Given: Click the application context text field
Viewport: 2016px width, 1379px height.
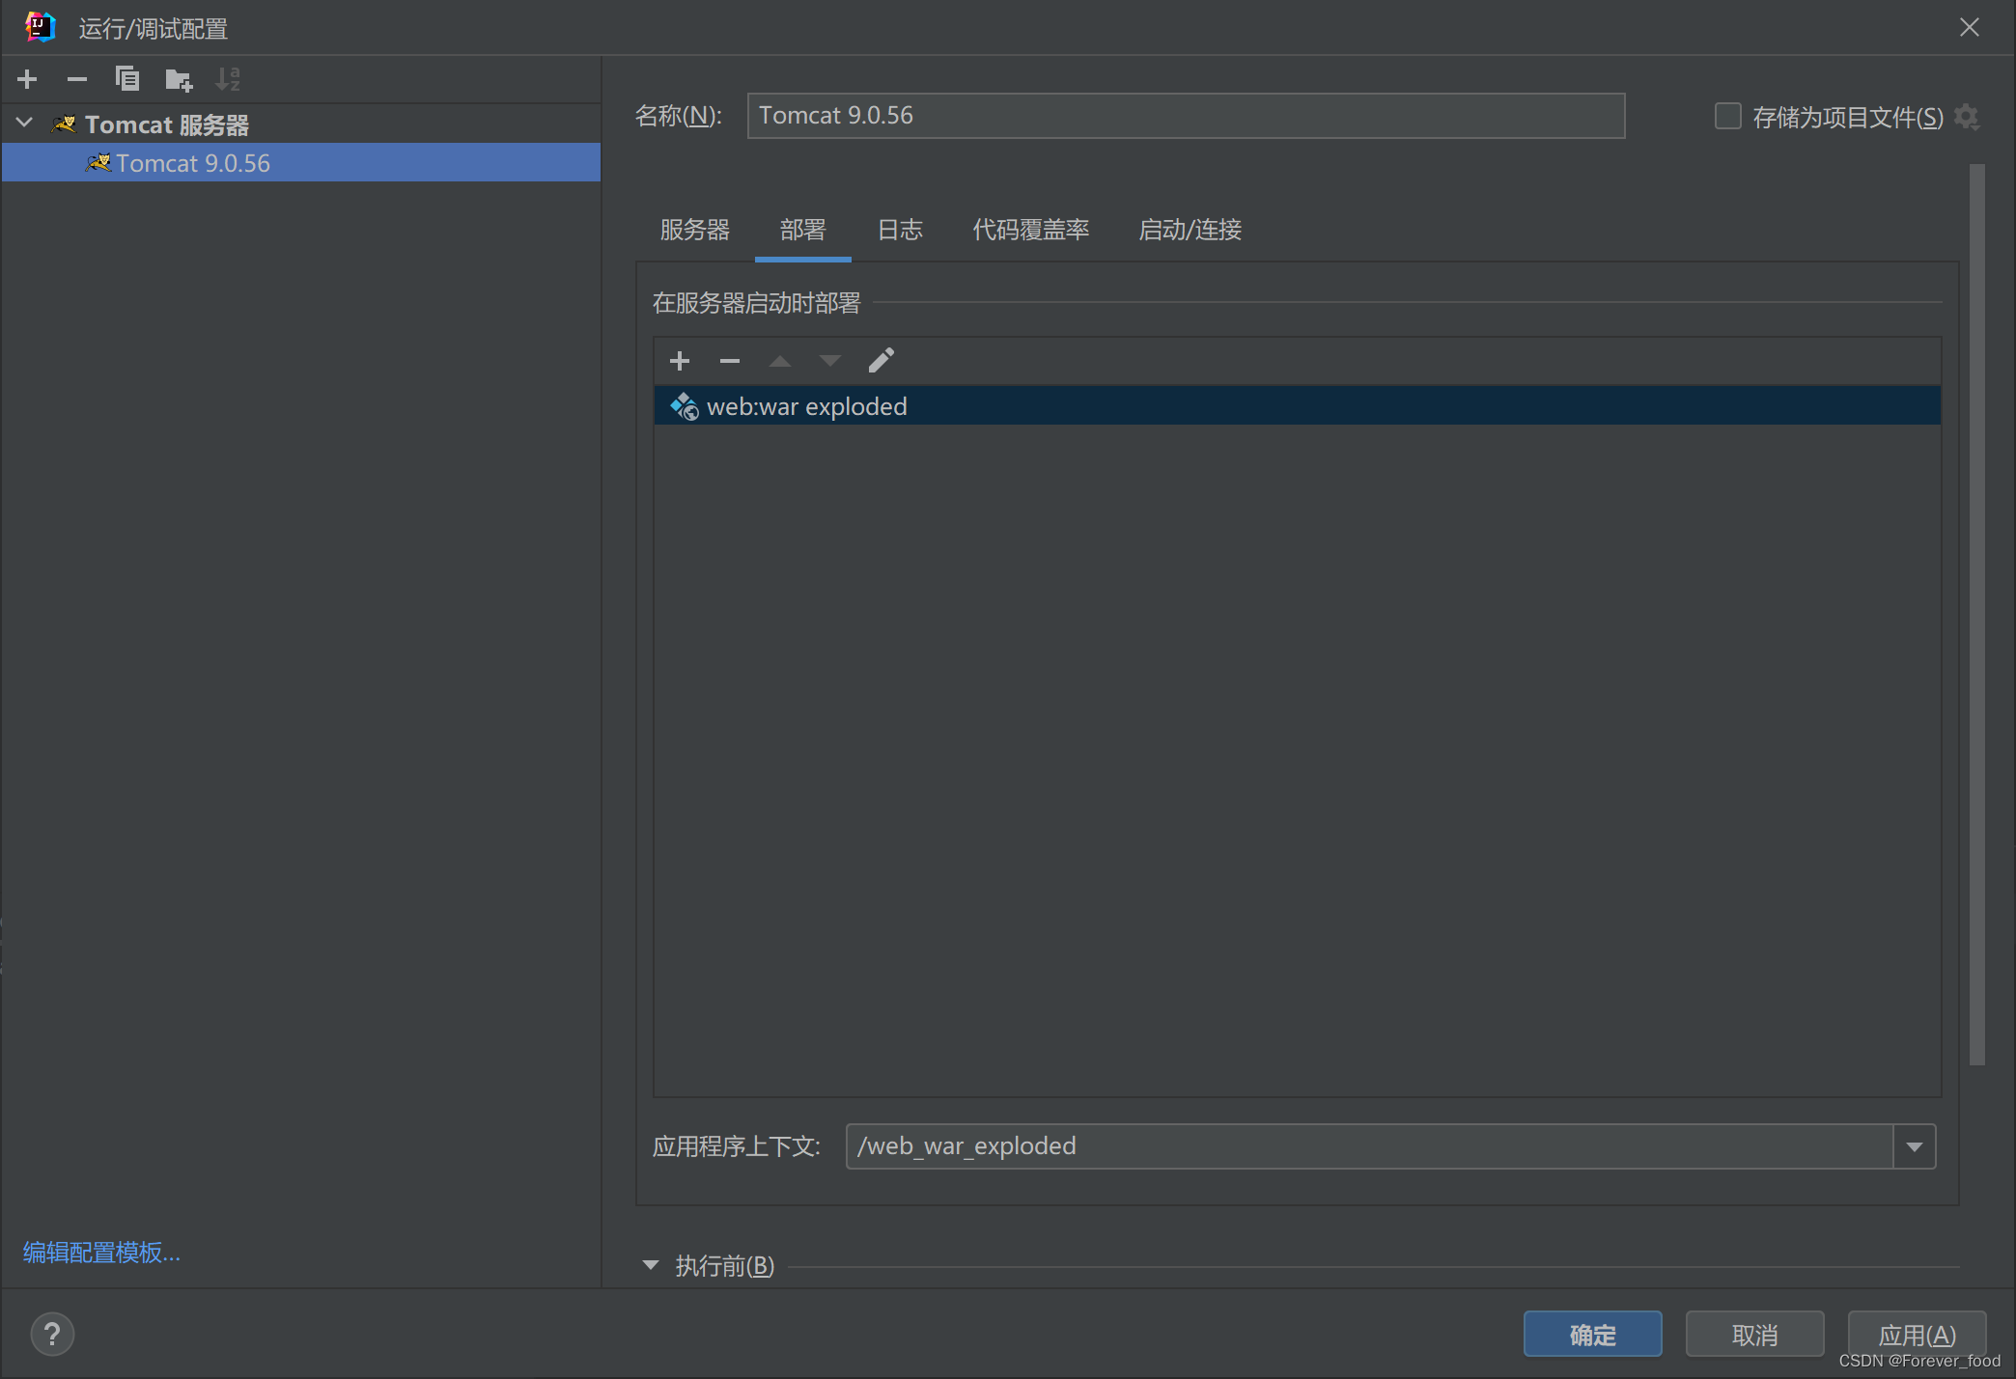Looking at the screenshot, I should (1369, 1146).
